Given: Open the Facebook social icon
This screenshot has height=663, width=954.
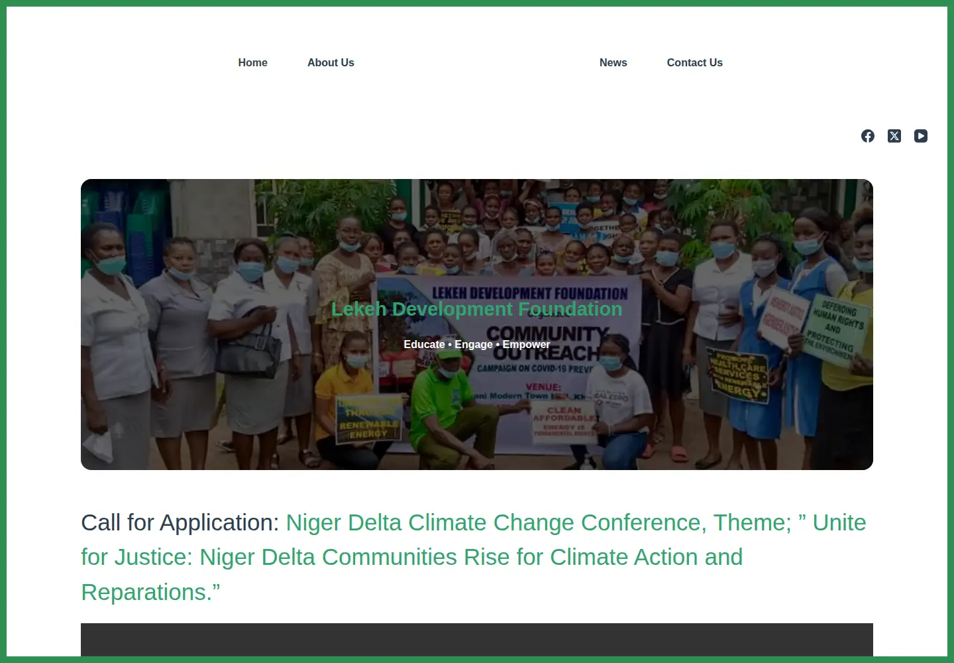Looking at the screenshot, I should point(868,136).
